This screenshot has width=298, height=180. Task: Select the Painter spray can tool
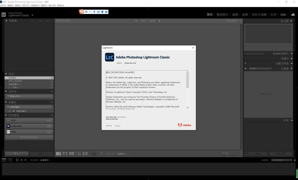point(94,153)
